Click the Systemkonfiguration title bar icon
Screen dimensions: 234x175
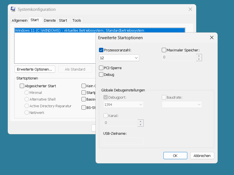(13, 9)
